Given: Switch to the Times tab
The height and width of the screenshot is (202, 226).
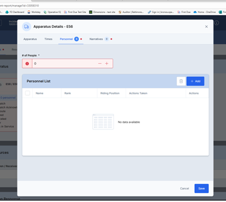Looking at the screenshot, I should (49, 39).
